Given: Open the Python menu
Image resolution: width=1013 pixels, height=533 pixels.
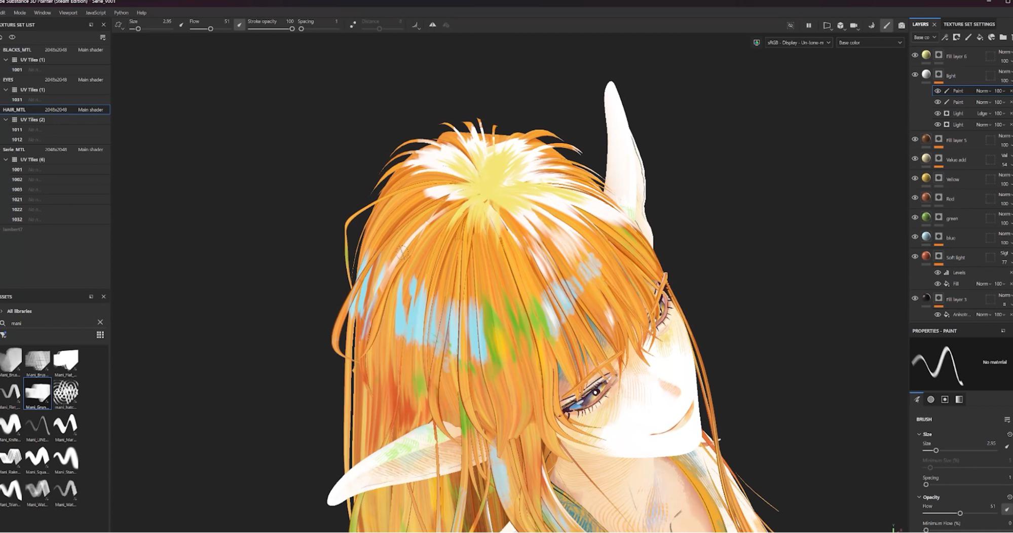Looking at the screenshot, I should point(121,13).
